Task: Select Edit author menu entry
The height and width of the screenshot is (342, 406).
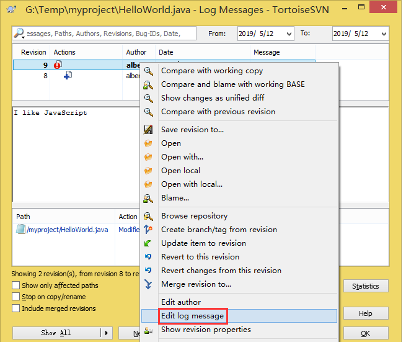Action: pyautogui.click(x=181, y=302)
